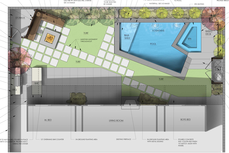Click the POURED CONCRETE PAD note
Image resolution: width=229 pixels, height=153 pixels.
click(187, 143)
